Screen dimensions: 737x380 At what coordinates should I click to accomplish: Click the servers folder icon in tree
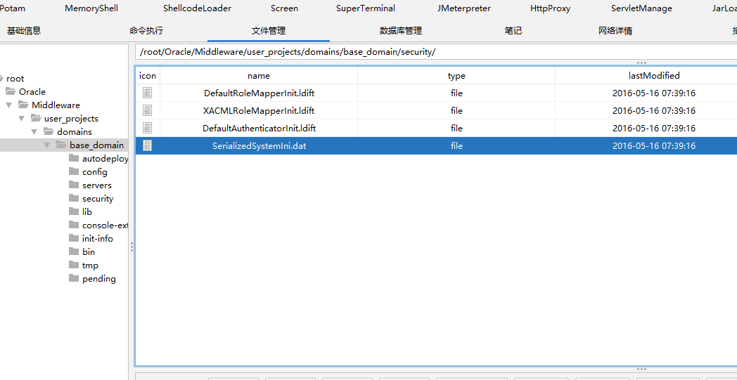coord(75,185)
